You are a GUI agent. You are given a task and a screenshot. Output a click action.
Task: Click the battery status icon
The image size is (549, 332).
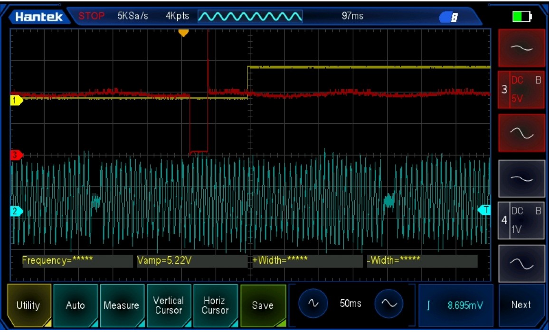point(521,17)
